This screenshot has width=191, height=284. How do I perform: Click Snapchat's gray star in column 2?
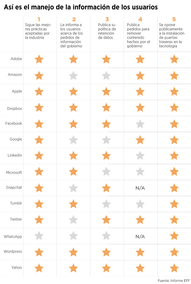(x=73, y=188)
